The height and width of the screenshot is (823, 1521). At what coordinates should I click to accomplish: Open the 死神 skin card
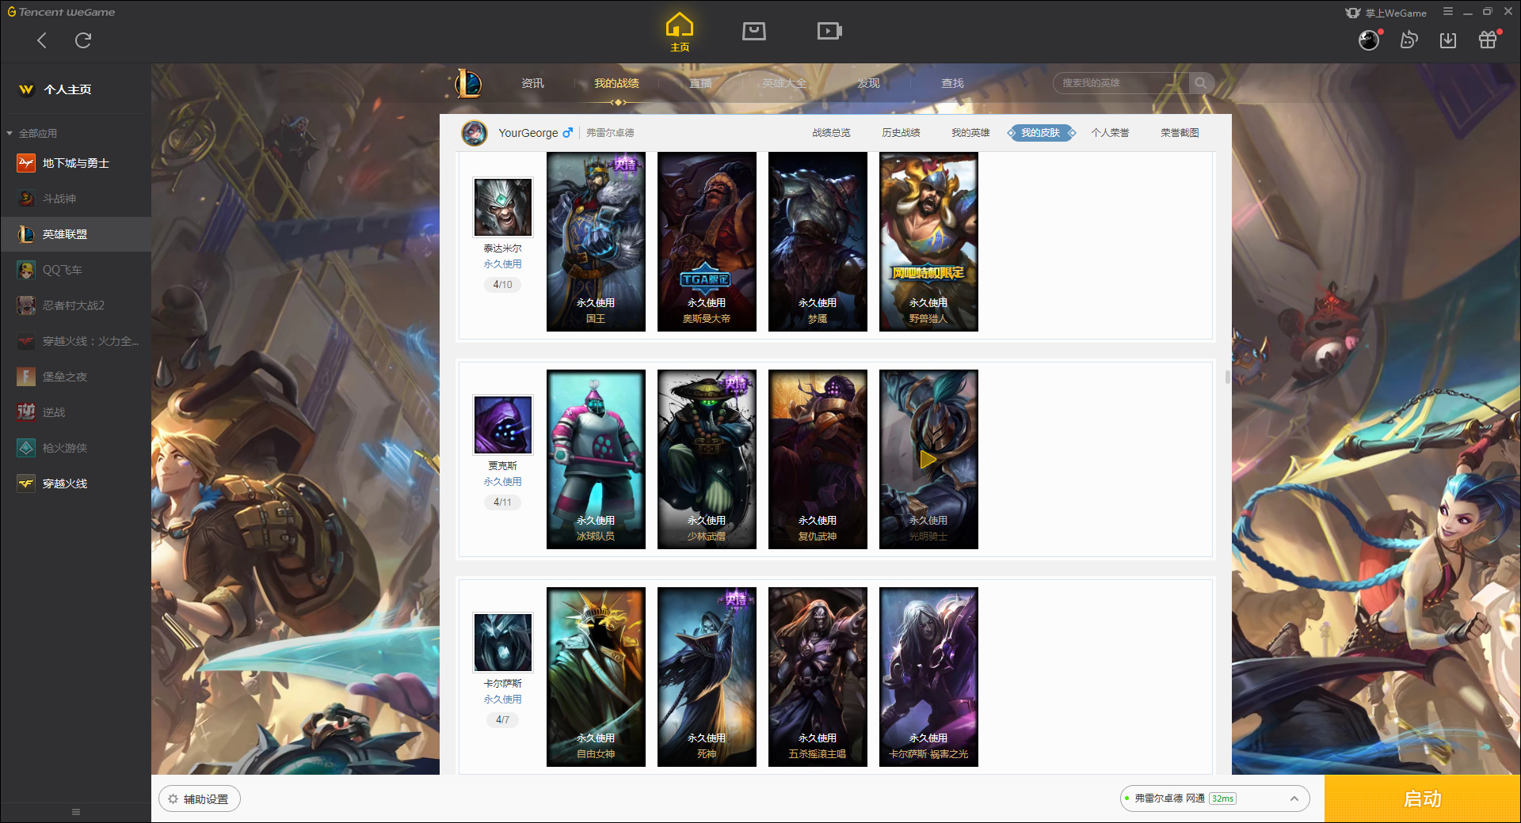pyautogui.click(x=707, y=677)
